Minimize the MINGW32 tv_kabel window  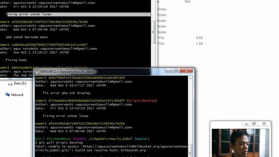(x=169, y=71)
